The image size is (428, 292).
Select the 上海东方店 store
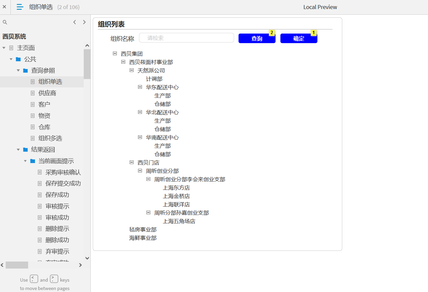point(176,188)
